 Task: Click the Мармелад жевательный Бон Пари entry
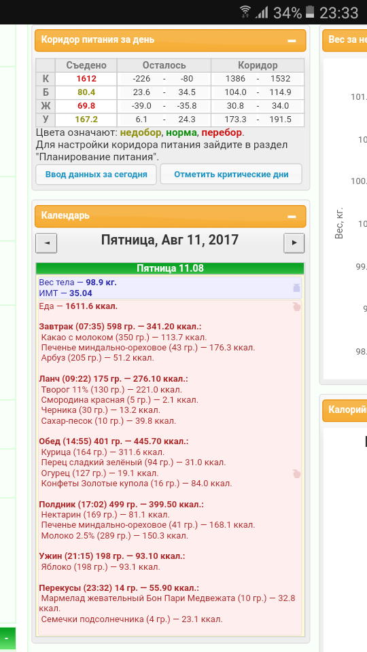click(168, 603)
